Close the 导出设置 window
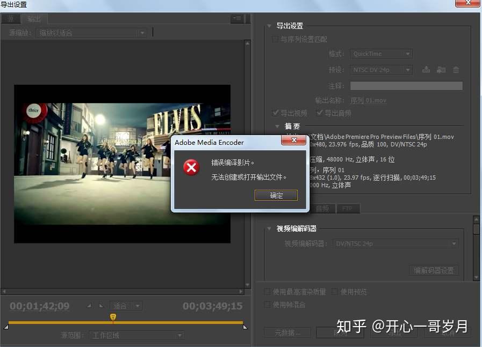Screen dimensions: 482x347 click(x=467, y=3)
